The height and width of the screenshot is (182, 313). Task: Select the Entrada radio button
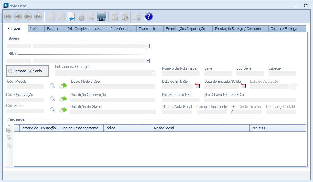[10, 71]
